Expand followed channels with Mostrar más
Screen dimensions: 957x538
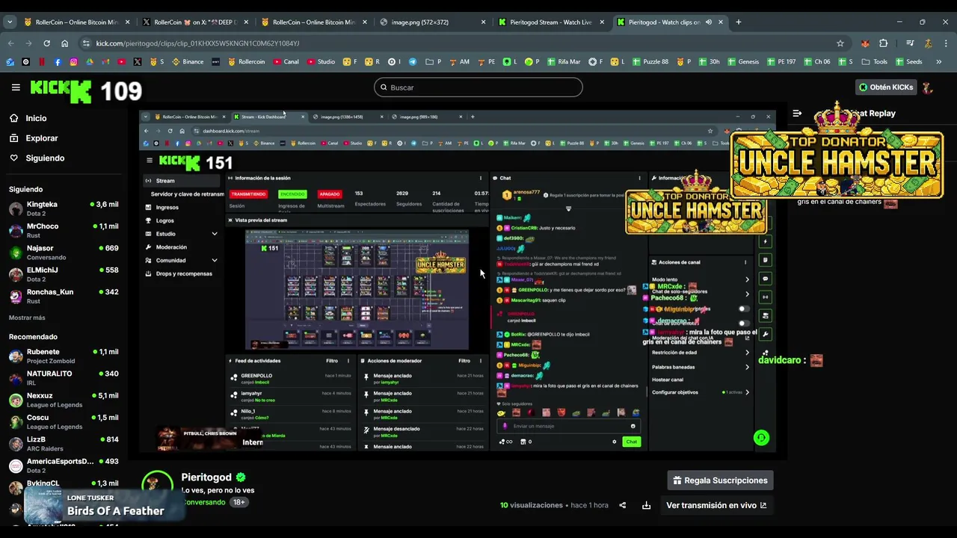(27, 318)
